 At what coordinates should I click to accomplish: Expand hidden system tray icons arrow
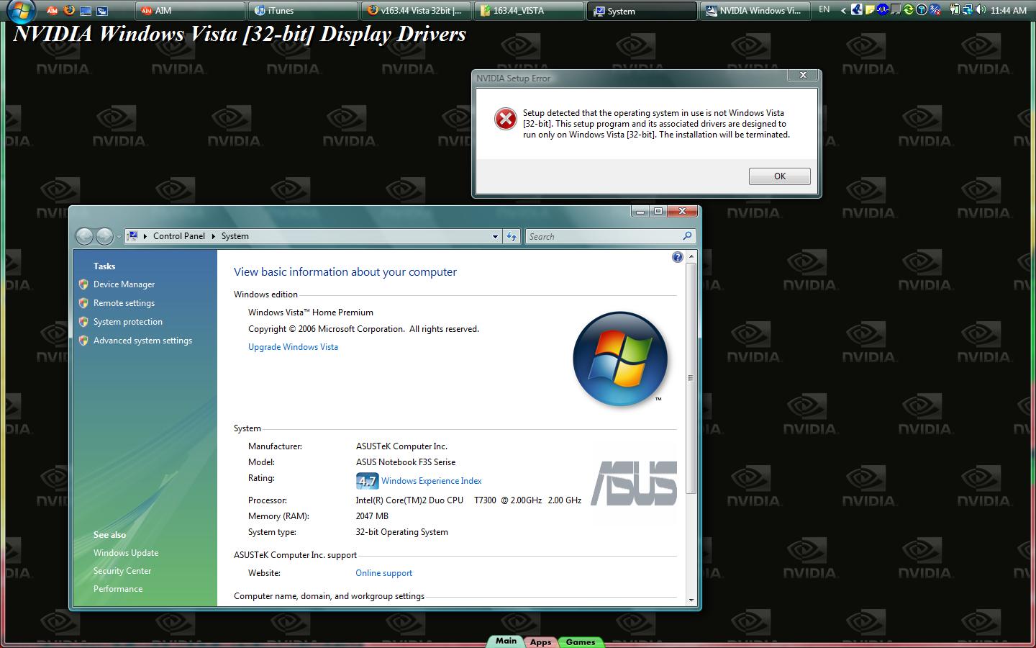point(843,10)
